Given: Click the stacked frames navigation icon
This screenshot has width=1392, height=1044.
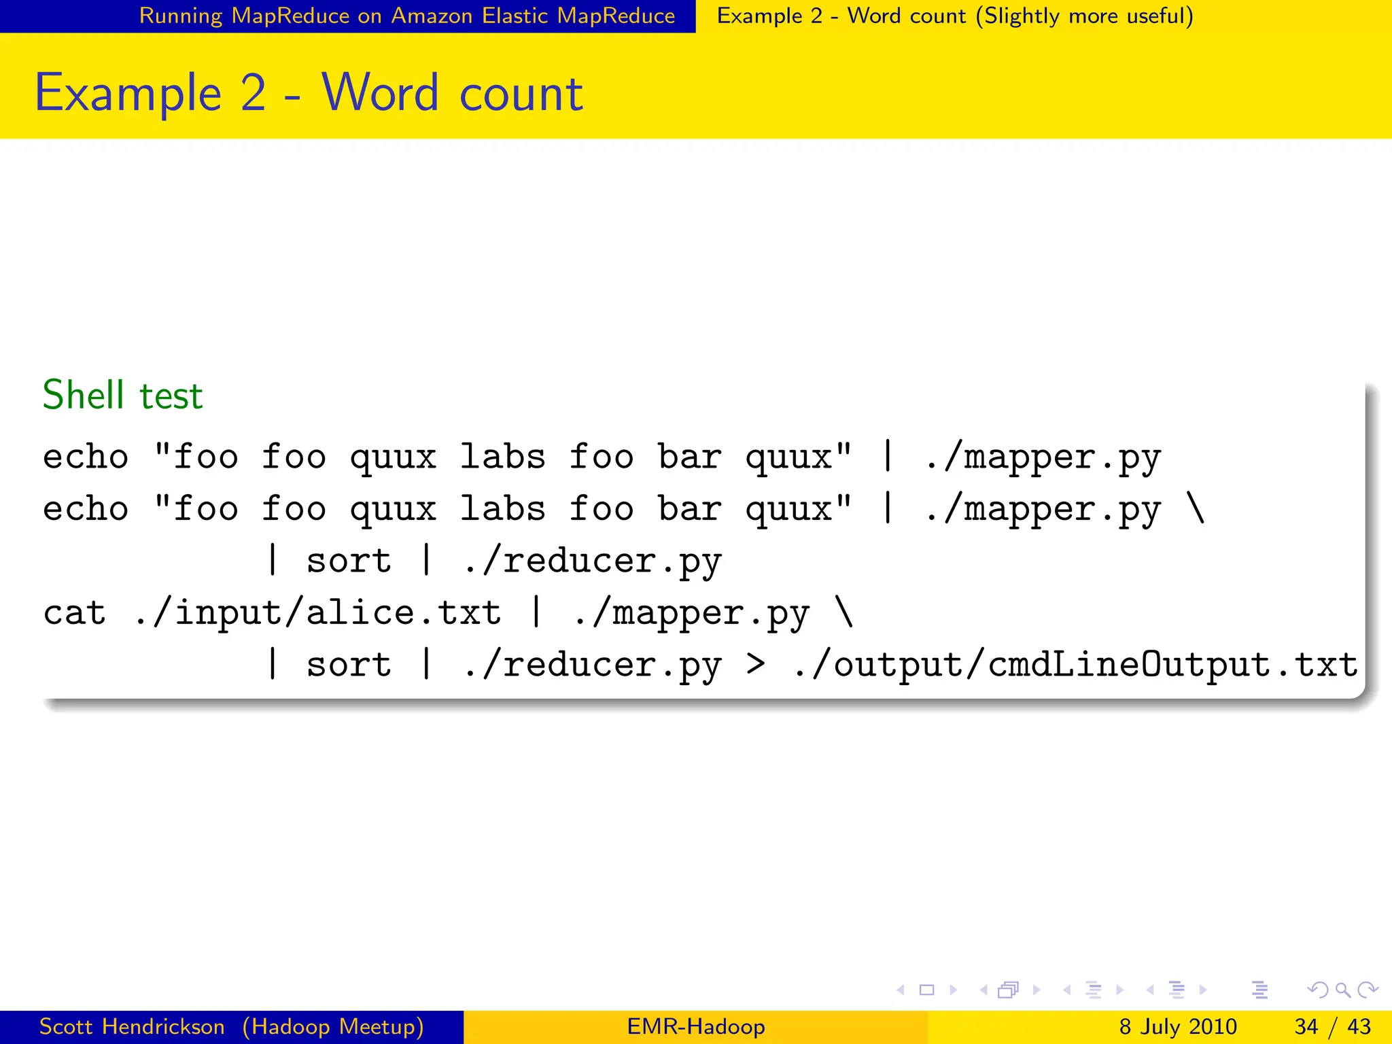Looking at the screenshot, I should tap(1009, 990).
